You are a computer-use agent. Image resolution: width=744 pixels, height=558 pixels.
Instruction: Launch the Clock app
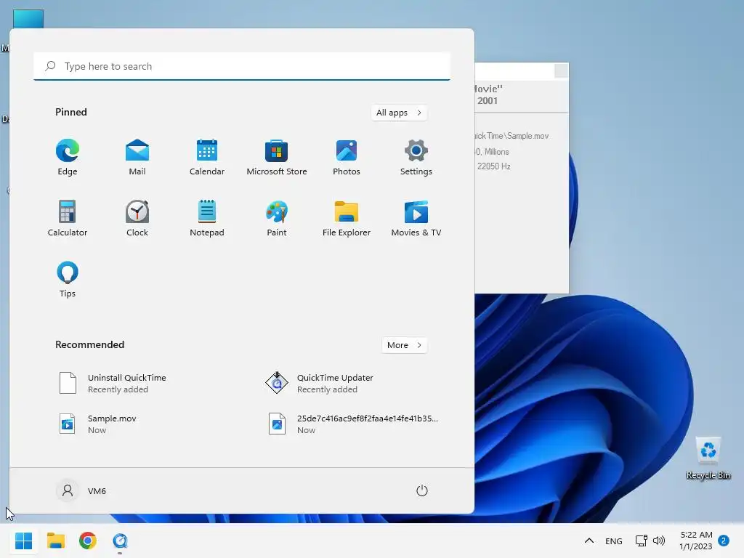pyautogui.click(x=137, y=218)
